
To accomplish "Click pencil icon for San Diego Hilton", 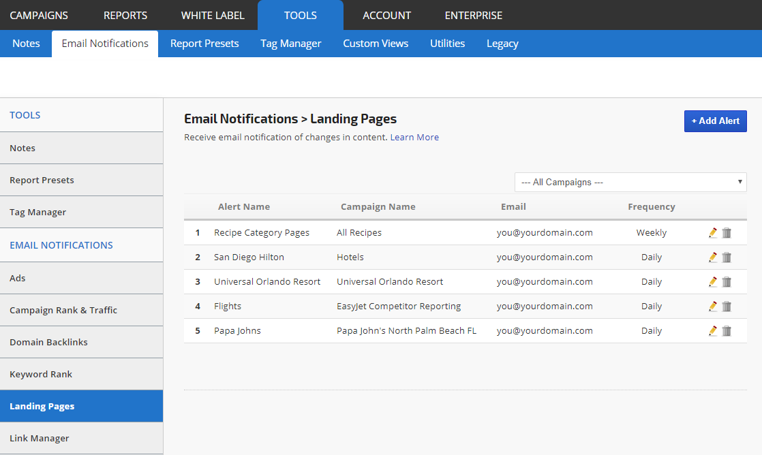I will (713, 257).
